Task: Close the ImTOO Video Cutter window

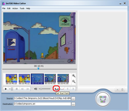Action: 125,3
